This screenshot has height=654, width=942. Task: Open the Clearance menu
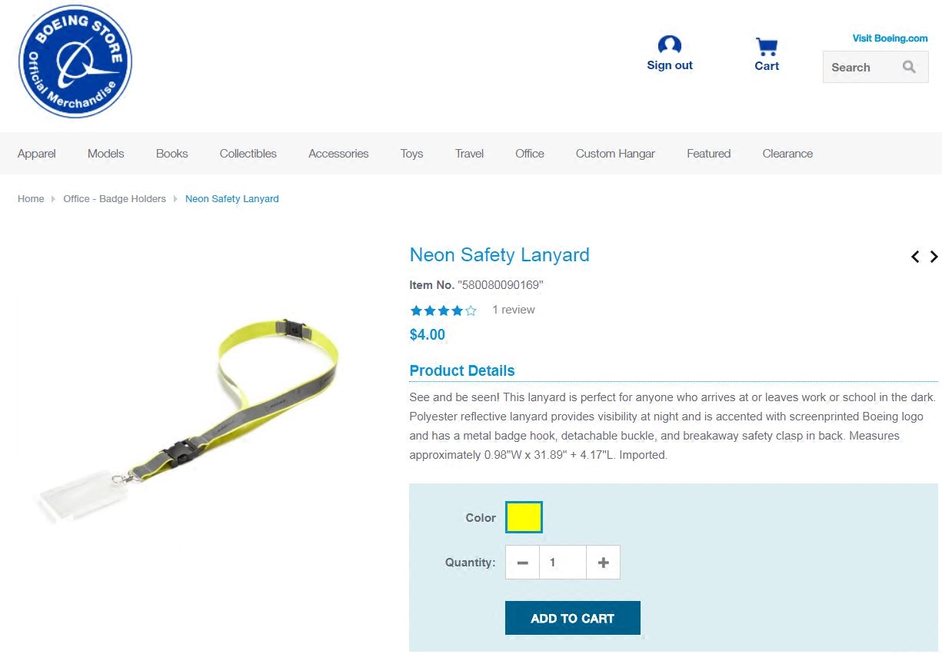[787, 154]
